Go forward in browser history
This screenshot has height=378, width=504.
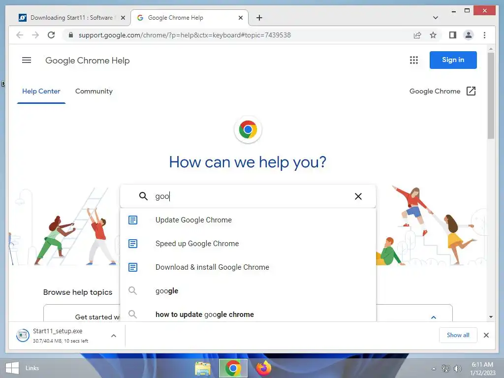(x=35, y=35)
